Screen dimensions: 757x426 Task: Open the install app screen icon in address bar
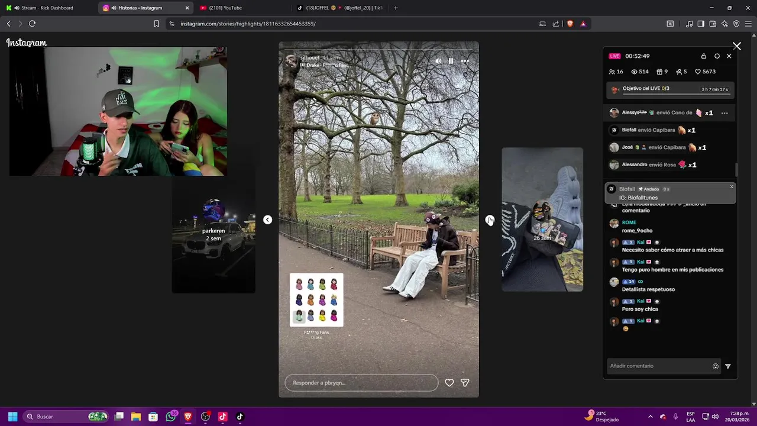pyautogui.click(x=542, y=24)
